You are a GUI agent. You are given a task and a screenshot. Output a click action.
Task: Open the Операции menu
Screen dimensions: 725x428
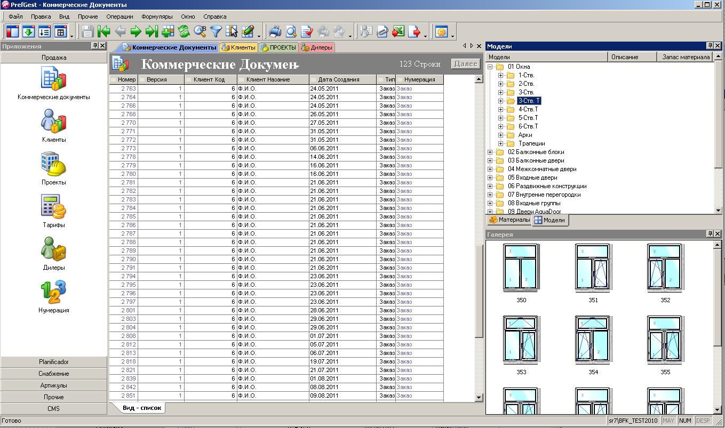click(x=119, y=17)
